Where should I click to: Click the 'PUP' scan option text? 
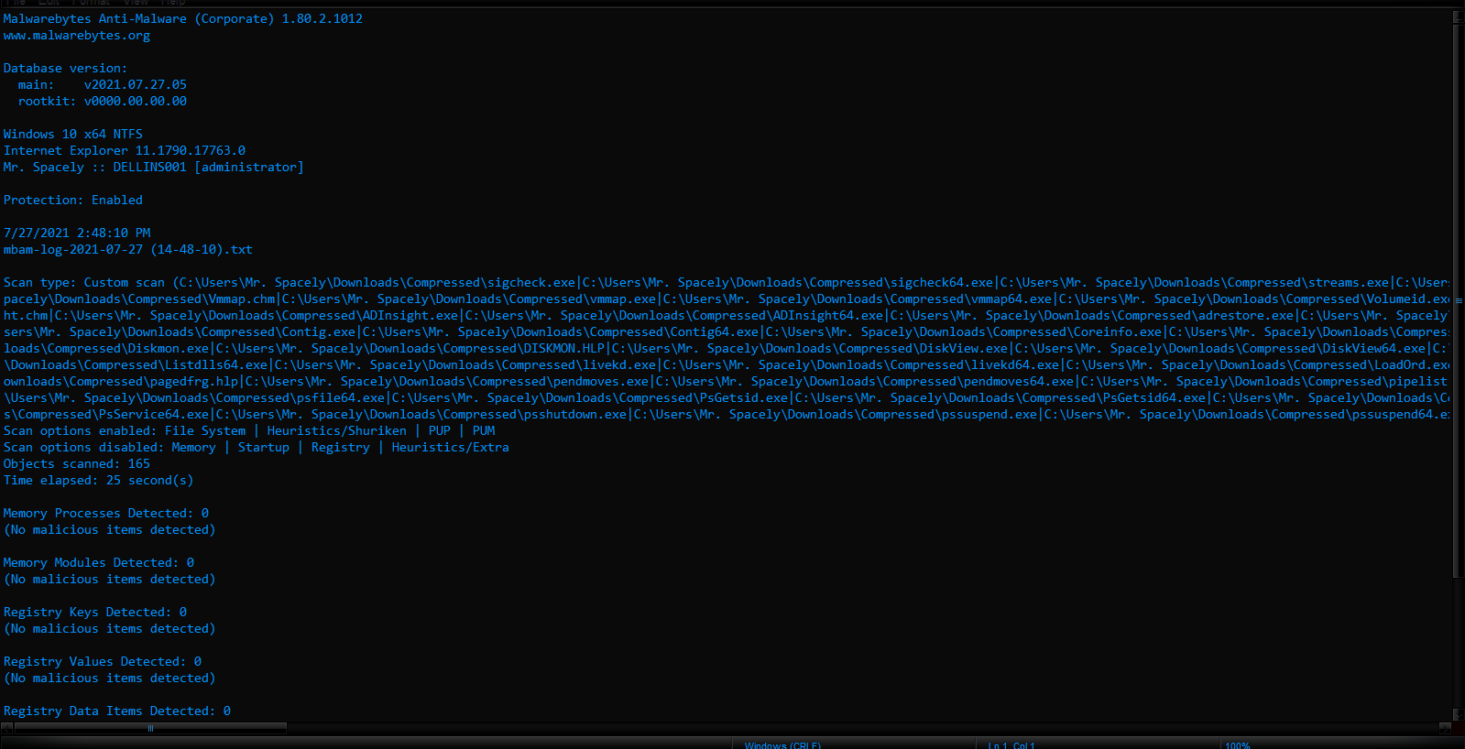click(440, 430)
